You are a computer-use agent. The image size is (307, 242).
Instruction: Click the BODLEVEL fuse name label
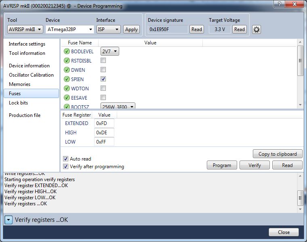click(82, 52)
